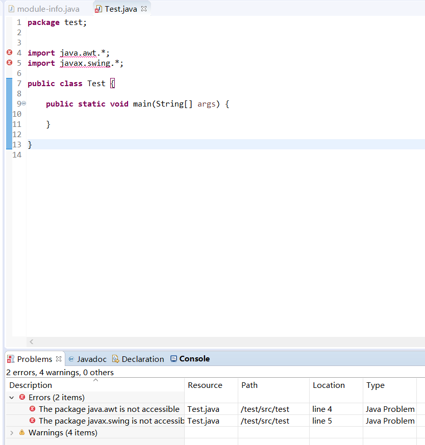Select the javax.swing not accessible error row
Viewport: 425px width, 445px height.
(x=102, y=421)
